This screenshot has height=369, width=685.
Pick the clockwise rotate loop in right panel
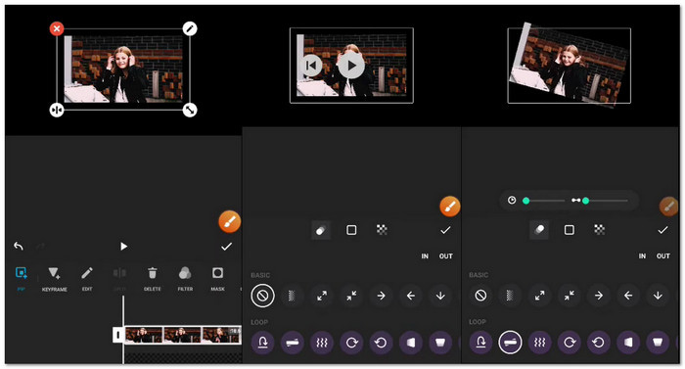569,343
